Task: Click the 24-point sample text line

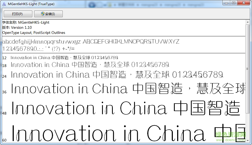Action: click(x=117, y=75)
